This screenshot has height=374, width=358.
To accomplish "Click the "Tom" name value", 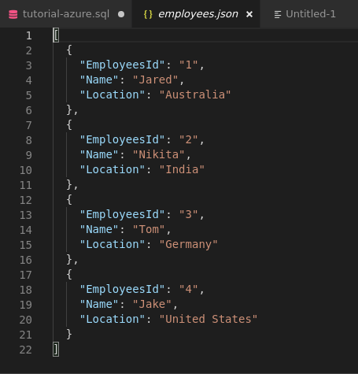I will coord(149,229).
